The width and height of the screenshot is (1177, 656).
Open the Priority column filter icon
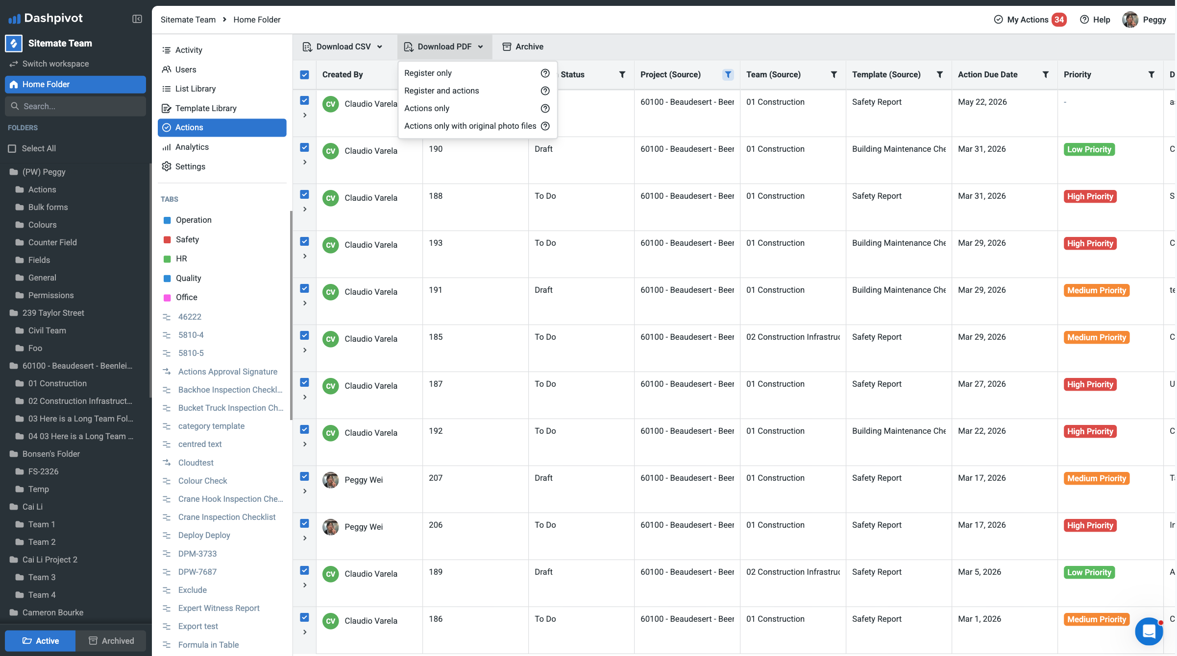click(x=1151, y=74)
